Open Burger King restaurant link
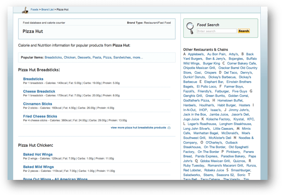The height and width of the screenshot is (195, 282). point(211,63)
